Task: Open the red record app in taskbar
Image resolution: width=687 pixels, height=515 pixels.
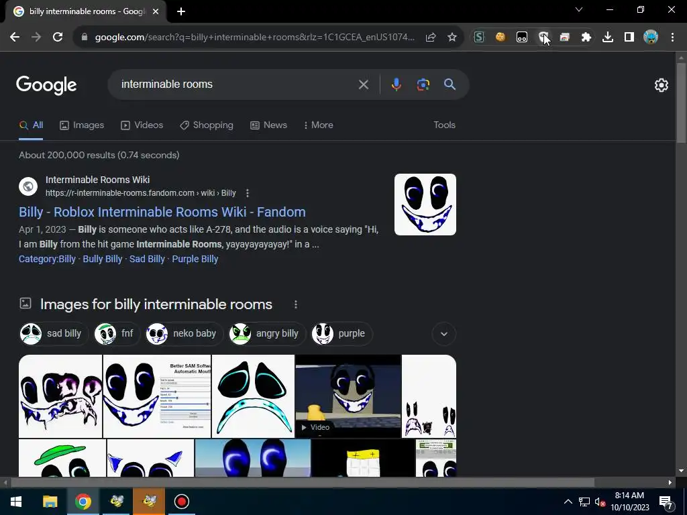Action: click(x=181, y=502)
